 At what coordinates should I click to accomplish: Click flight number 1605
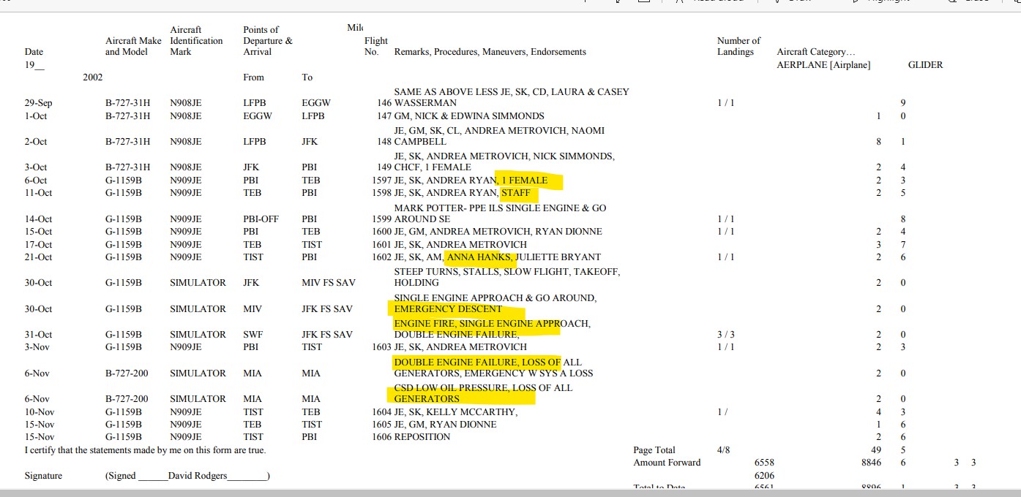point(382,425)
